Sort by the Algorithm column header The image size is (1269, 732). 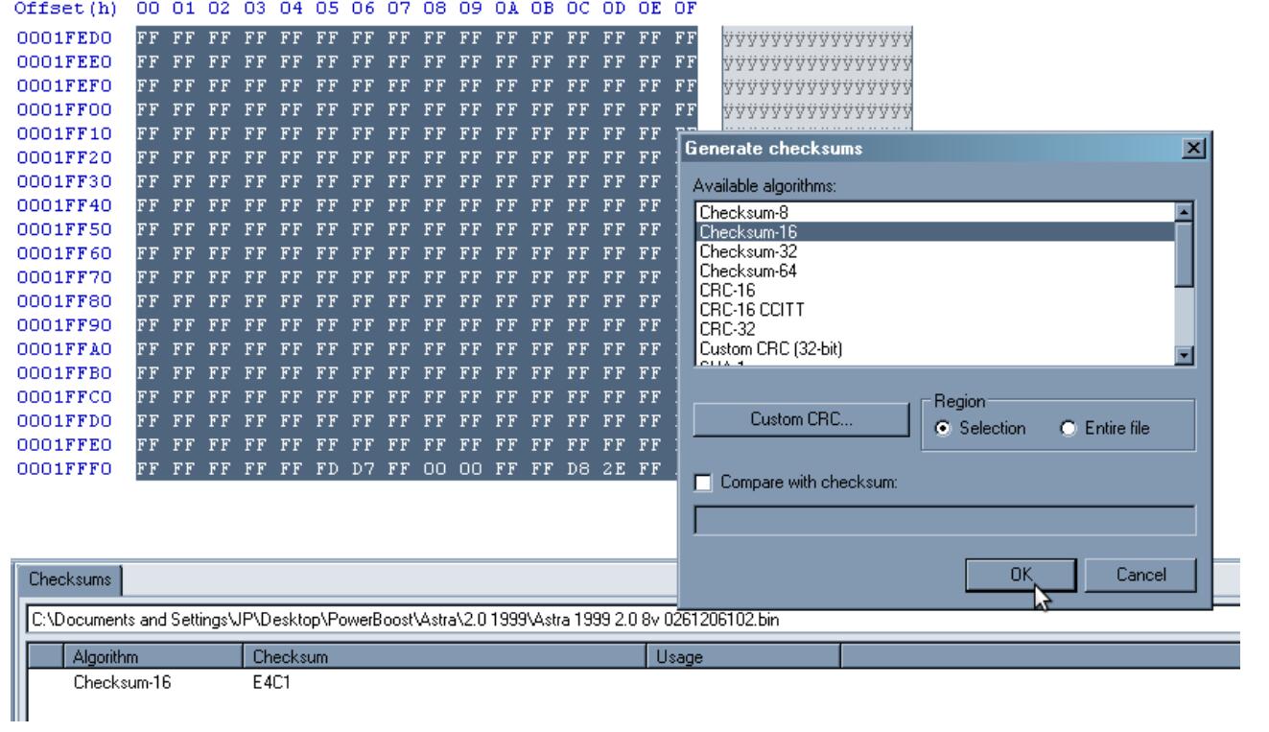click(152, 656)
